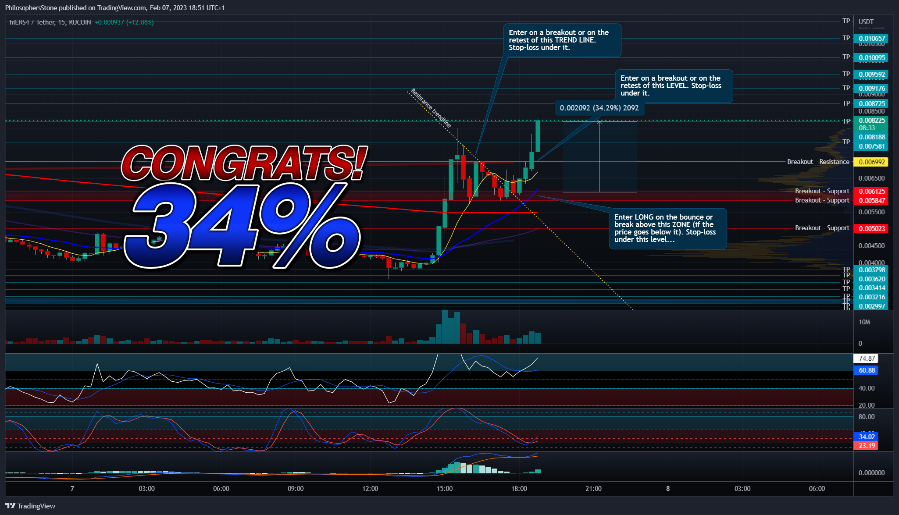Click the 0.000000 MACD scale value

(871, 472)
